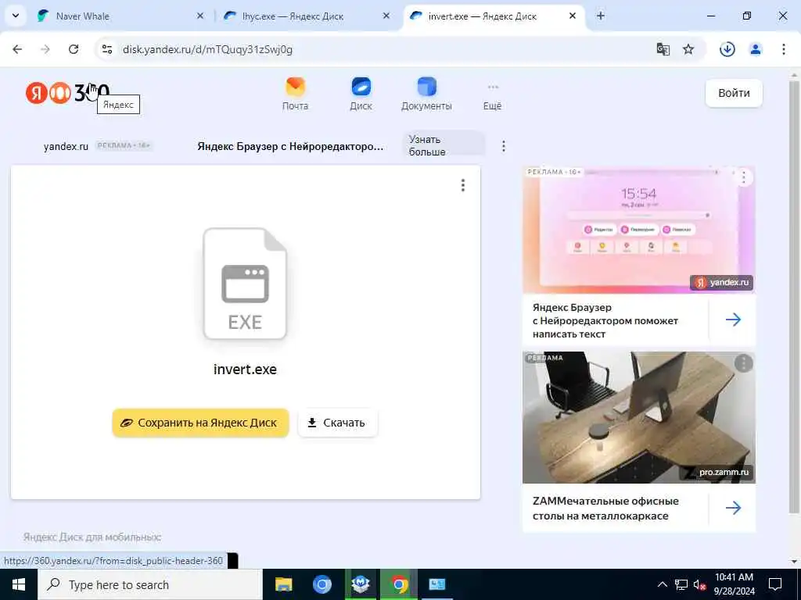Click Яндекс Диск для мобильных link
This screenshot has height=600, width=801.
coord(92,537)
